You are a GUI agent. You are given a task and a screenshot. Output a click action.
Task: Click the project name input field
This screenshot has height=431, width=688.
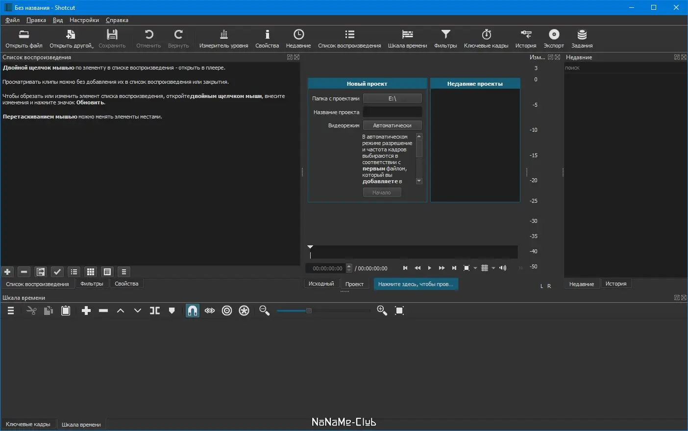pyautogui.click(x=392, y=112)
